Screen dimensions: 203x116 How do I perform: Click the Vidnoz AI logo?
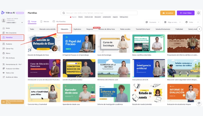click(x=8, y=13)
